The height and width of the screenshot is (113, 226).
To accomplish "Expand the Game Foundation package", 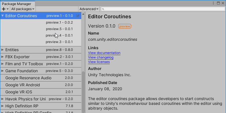I will pos(3,71).
